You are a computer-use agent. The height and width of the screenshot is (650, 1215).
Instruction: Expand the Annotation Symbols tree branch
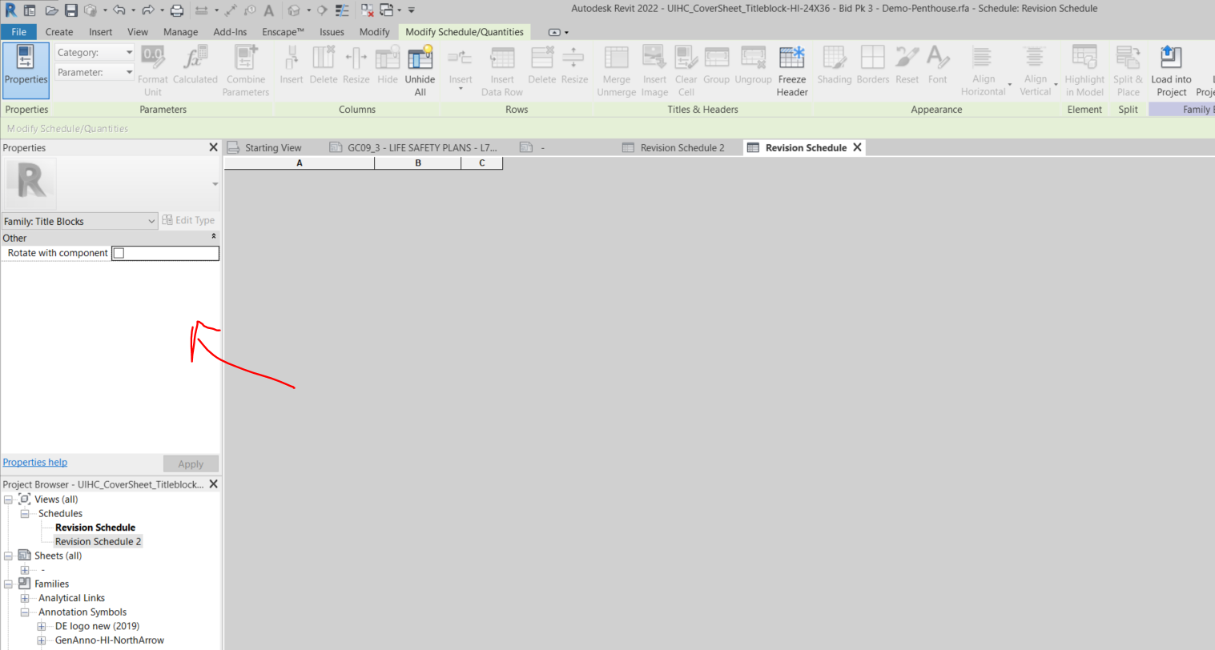click(x=26, y=612)
